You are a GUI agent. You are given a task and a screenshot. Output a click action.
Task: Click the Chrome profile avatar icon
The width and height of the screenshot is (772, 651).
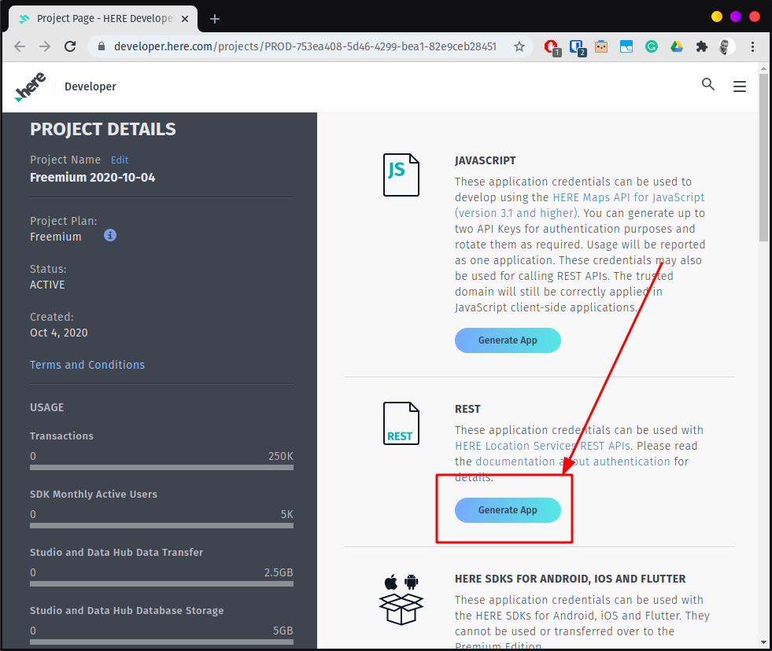click(726, 46)
